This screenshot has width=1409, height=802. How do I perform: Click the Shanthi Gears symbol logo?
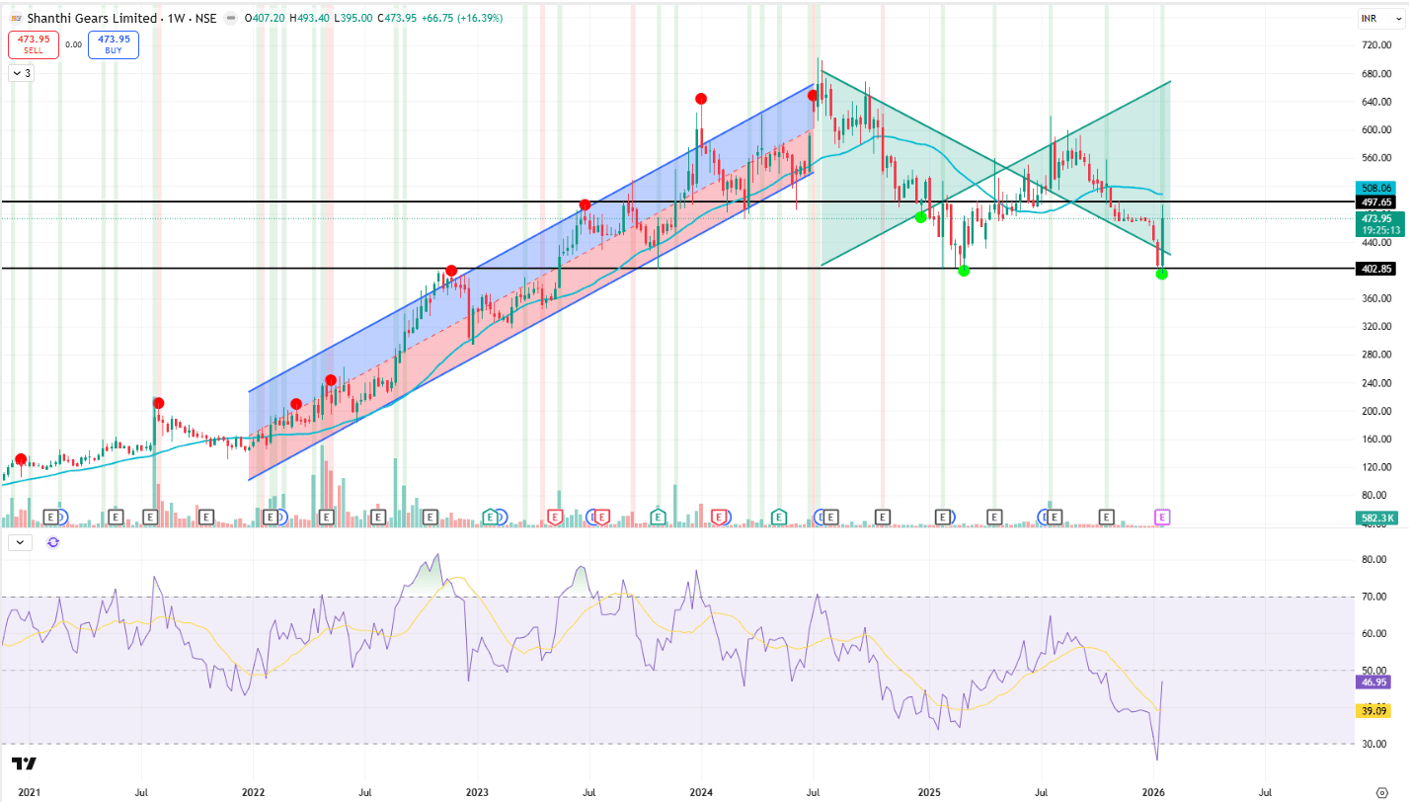pyautogui.click(x=16, y=18)
